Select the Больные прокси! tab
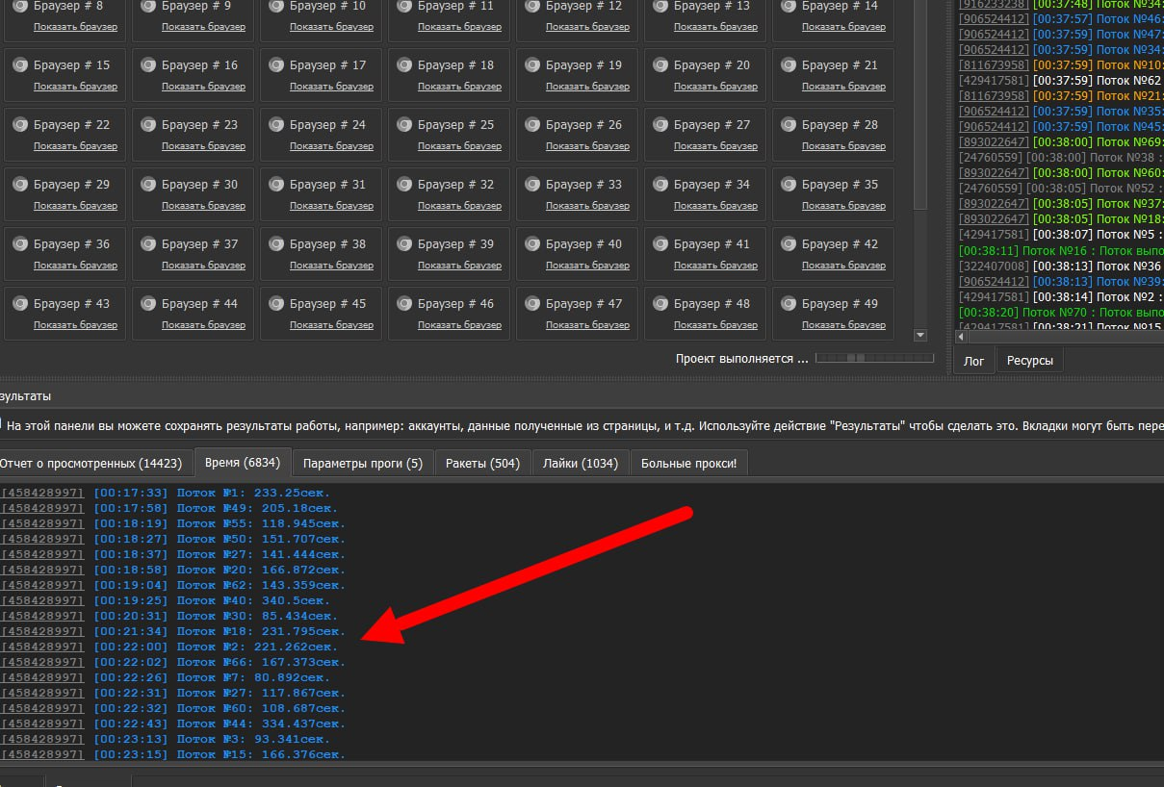 tap(688, 463)
